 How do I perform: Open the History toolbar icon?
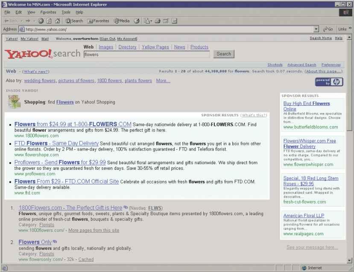137,21
